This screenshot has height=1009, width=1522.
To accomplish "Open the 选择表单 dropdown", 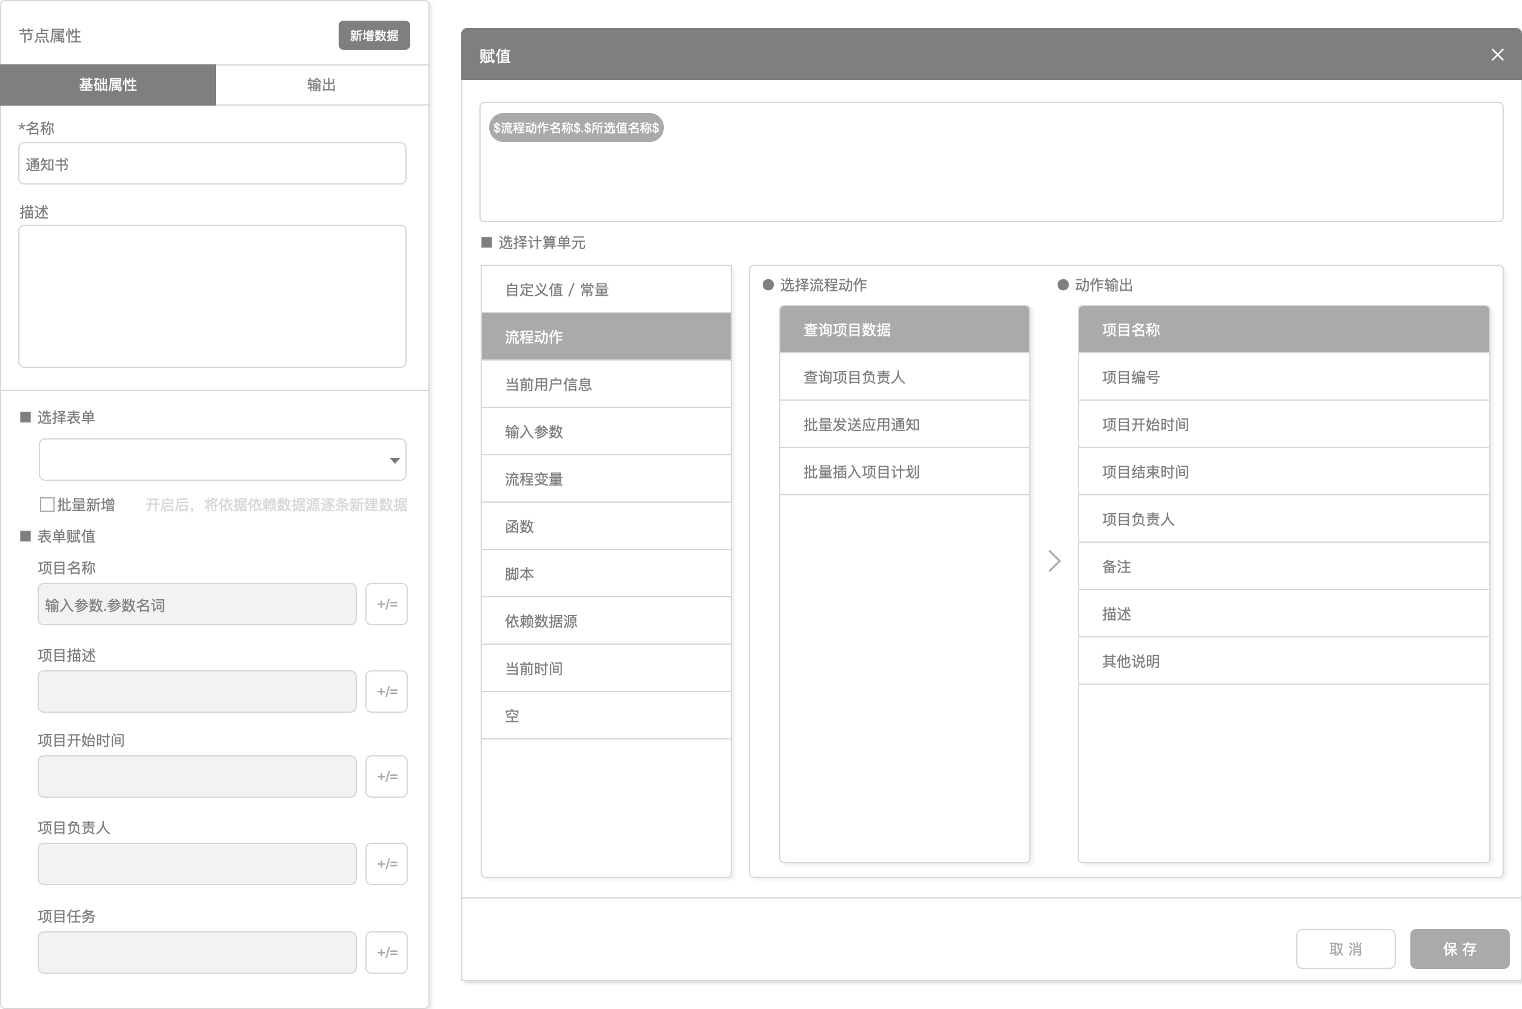I will pos(222,460).
